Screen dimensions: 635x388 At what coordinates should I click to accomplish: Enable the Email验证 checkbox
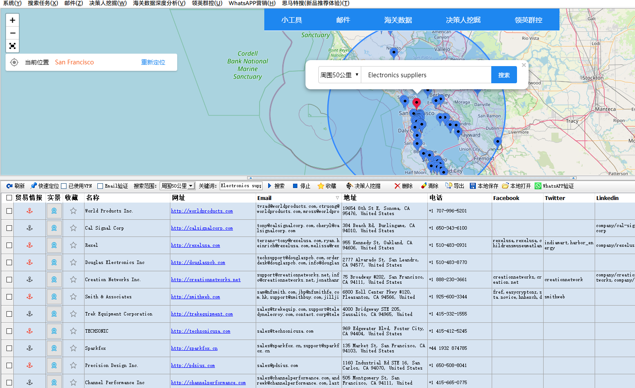(x=100, y=186)
